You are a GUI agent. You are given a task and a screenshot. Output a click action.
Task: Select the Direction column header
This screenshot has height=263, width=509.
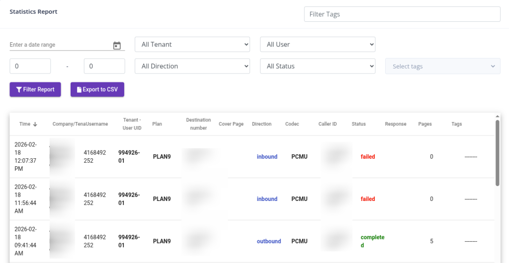coord(261,124)
